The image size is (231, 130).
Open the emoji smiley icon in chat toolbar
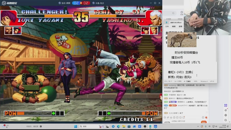(165, 118)
